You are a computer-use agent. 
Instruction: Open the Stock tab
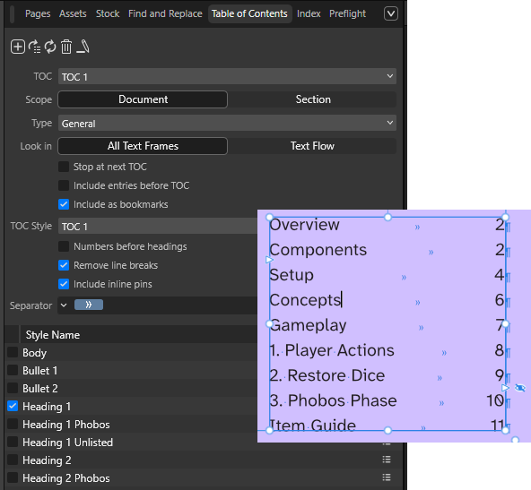point(108,13)
